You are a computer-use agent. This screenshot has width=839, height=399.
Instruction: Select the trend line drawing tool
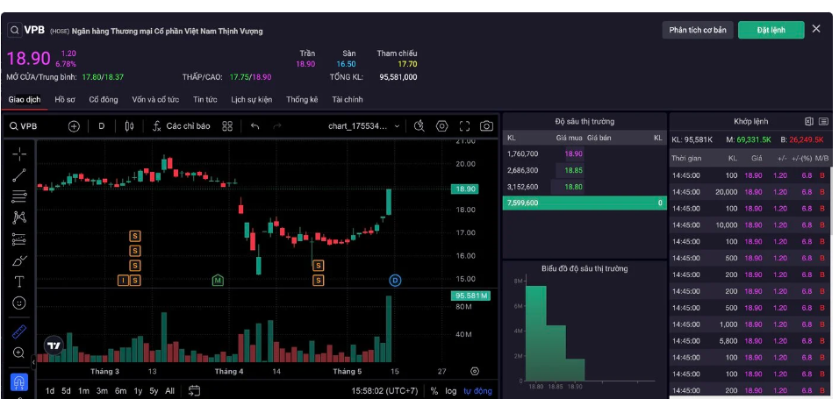(19, 175)
